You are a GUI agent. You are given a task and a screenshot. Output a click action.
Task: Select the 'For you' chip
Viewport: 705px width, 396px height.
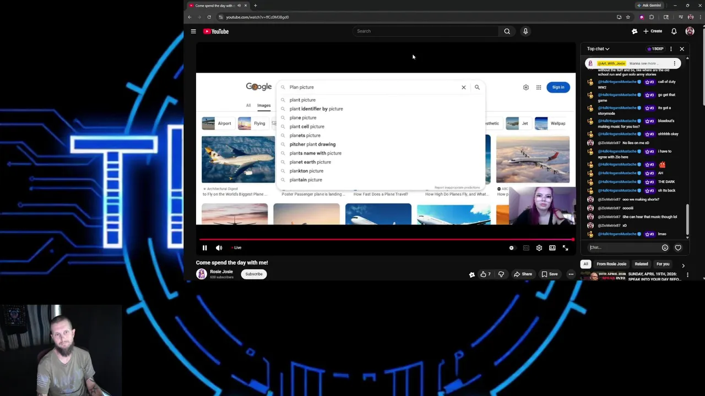pyautogui.click(x=663, y=264)
